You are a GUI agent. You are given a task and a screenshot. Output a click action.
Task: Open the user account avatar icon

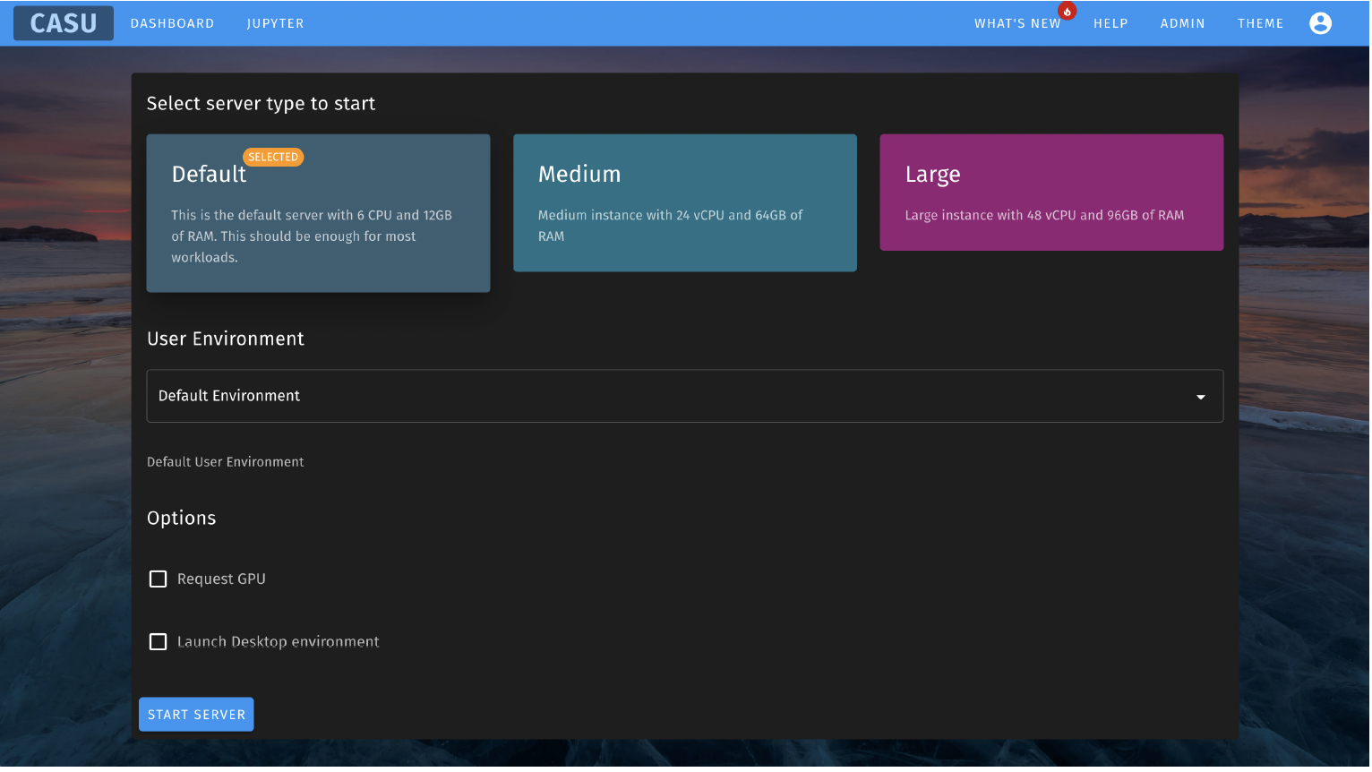1323,23
